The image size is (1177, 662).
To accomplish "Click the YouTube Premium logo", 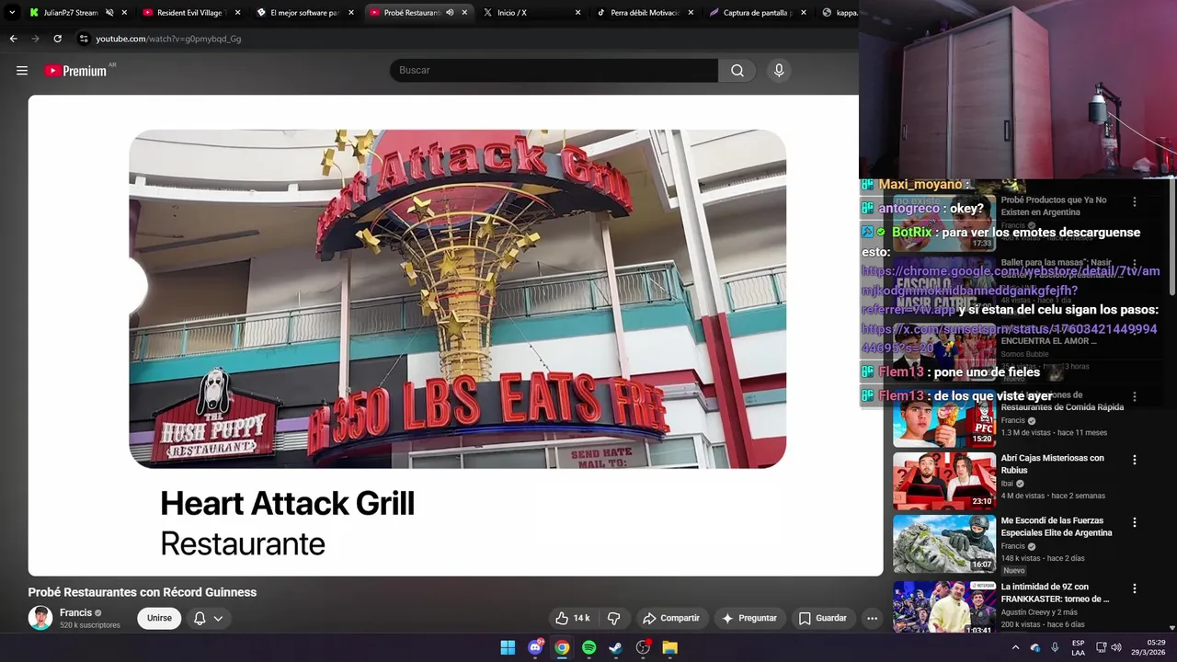I will (x=75, y=71).
